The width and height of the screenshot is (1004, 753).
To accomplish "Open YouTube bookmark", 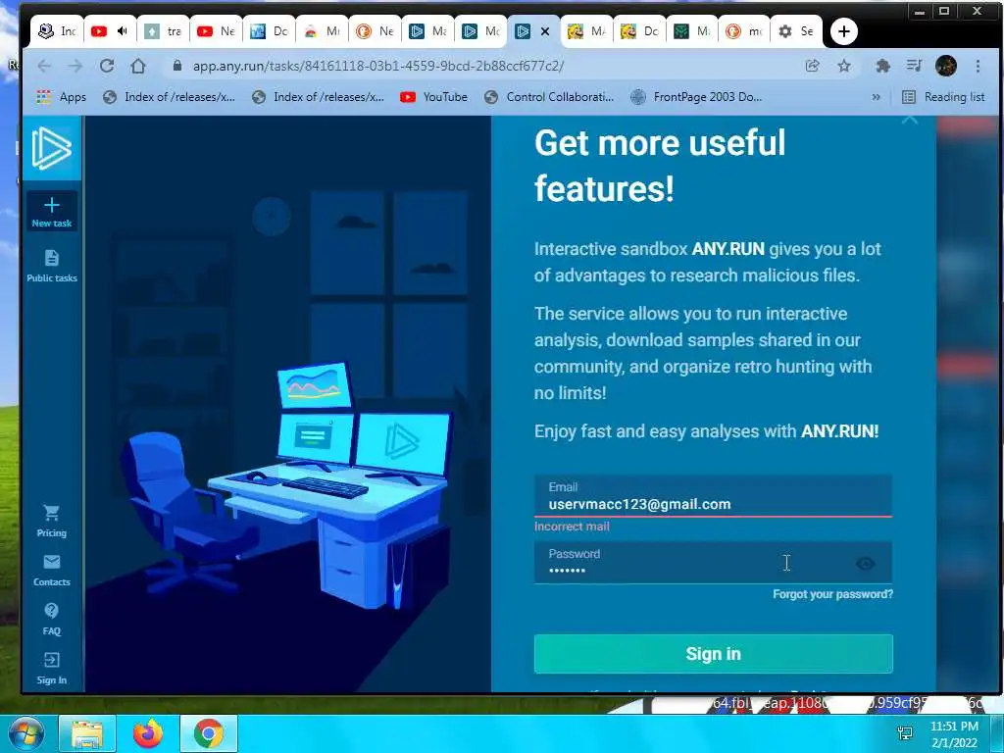I will click(433, 97).
